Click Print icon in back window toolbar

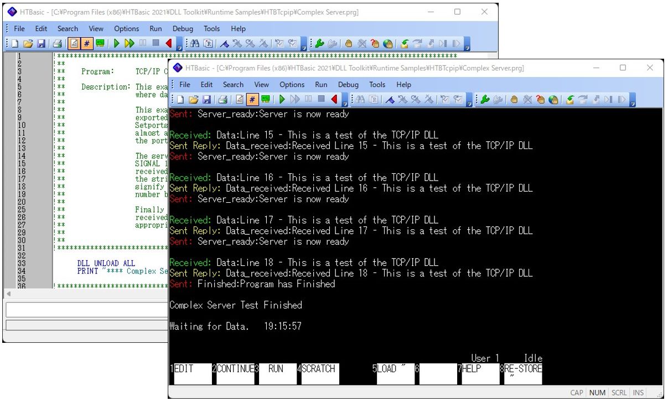point(58,43)
